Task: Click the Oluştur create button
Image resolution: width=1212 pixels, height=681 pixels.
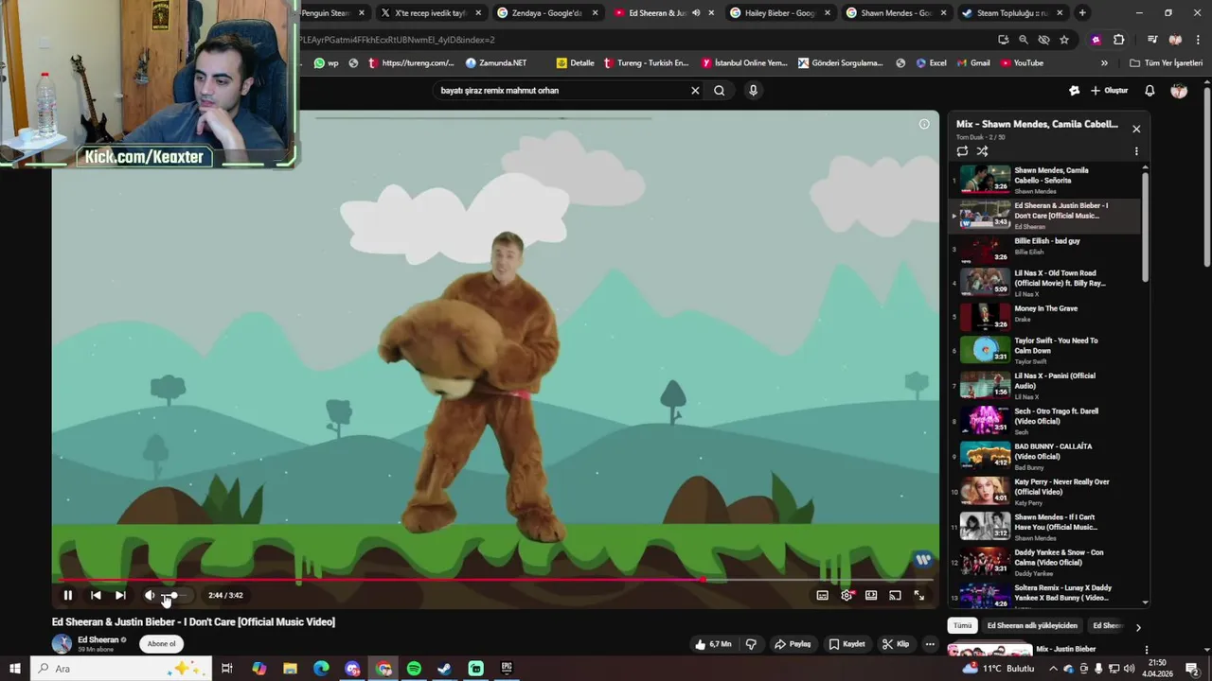Action: (1110, 91)
